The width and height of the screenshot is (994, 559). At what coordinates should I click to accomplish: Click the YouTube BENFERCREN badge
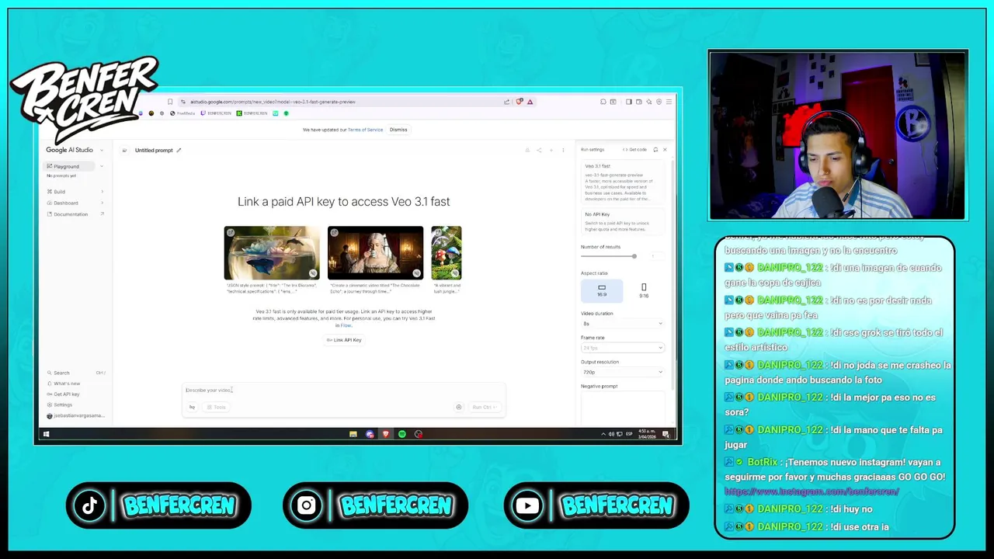596,505
